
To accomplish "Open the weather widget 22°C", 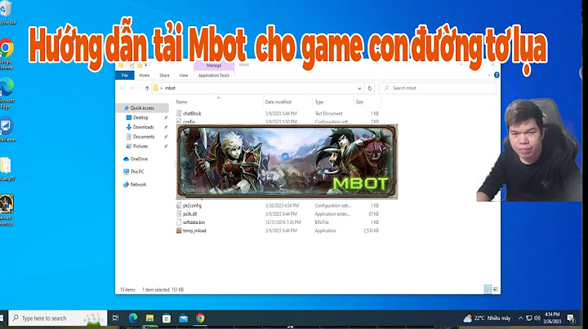I will tap(487, 318).
